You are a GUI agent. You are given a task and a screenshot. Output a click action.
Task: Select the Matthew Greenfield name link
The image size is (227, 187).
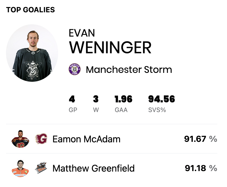click(93, 168)
